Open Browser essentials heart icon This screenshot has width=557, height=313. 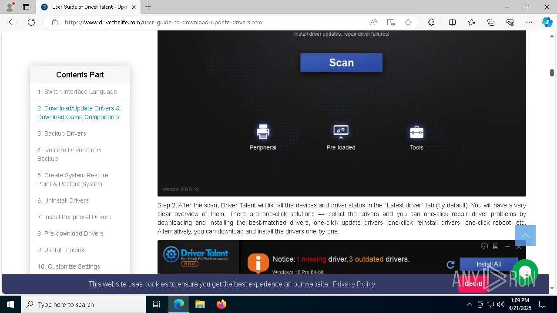click(510, 22)
